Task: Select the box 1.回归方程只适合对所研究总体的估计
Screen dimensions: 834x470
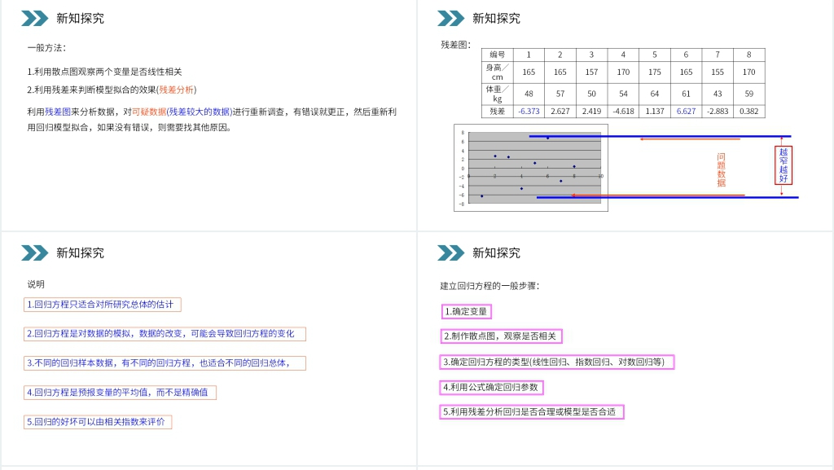Action: click(102, 305)
